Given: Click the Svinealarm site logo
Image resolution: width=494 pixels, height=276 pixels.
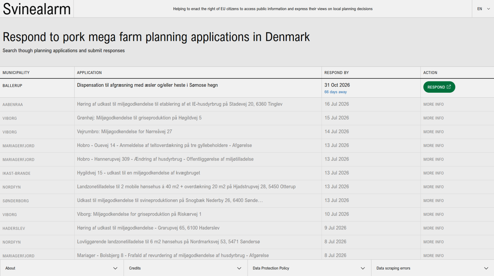Looking at the screenshot, I should (37, 9).
